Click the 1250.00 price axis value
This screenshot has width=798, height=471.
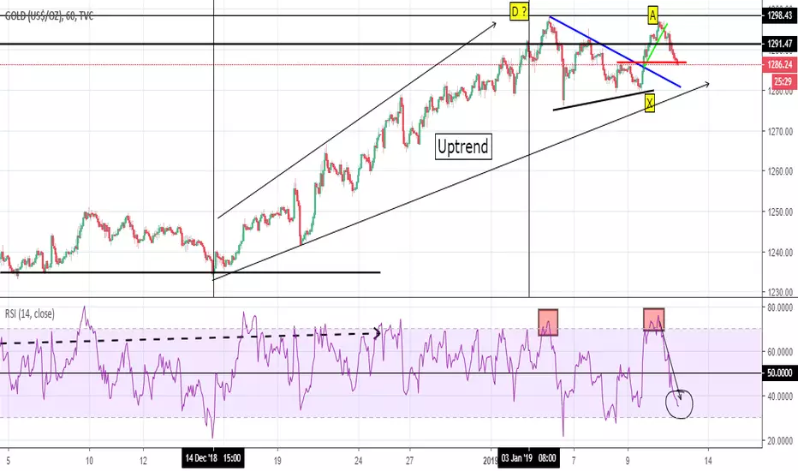pos(780,212)
